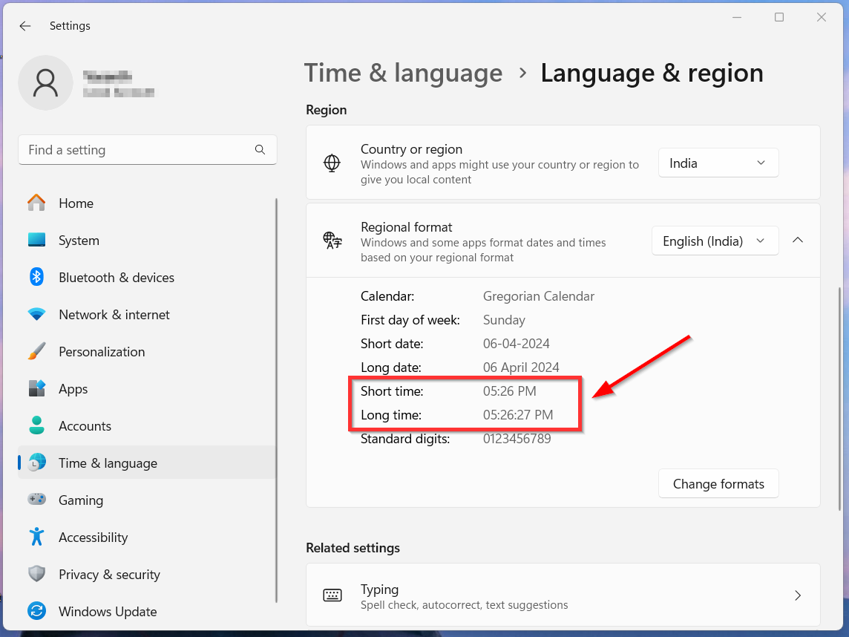Click the Accessibility figure icon
This screenshot has height=637, width=849.
coord(37,537)
